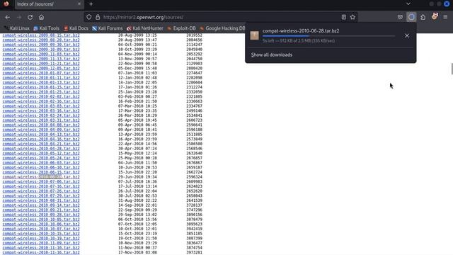Viewport: 453px width, 255px height.
Task: Reload the current page
Action: (30, 17)
